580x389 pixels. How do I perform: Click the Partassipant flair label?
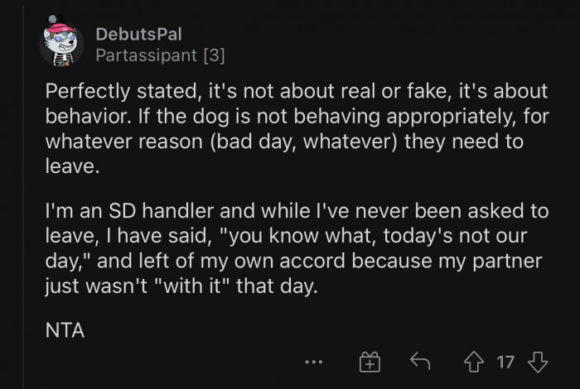pyautogui.click(x=146, y=55)
